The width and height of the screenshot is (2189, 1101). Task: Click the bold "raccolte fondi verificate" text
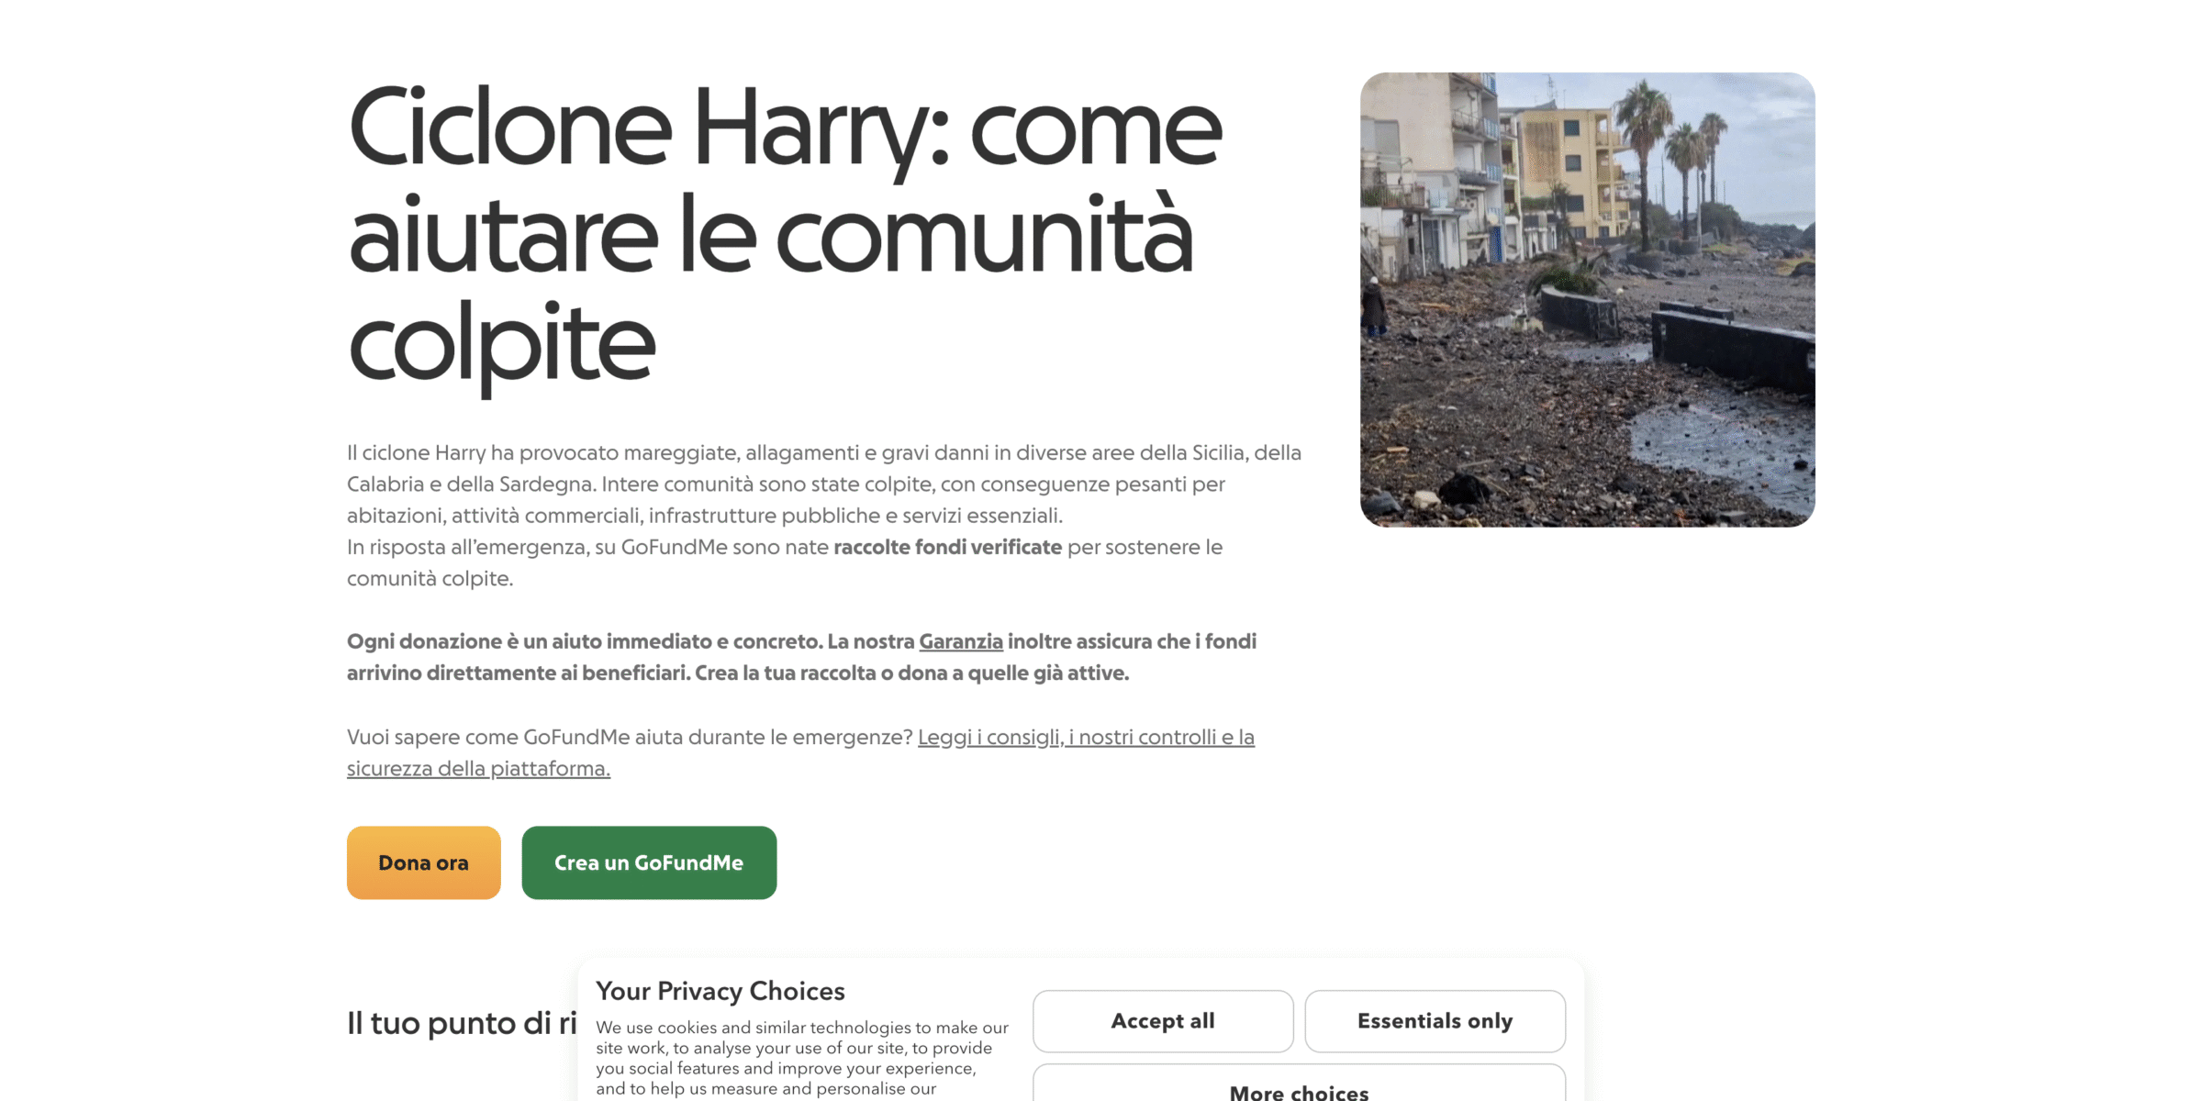(x=947, y=547)
